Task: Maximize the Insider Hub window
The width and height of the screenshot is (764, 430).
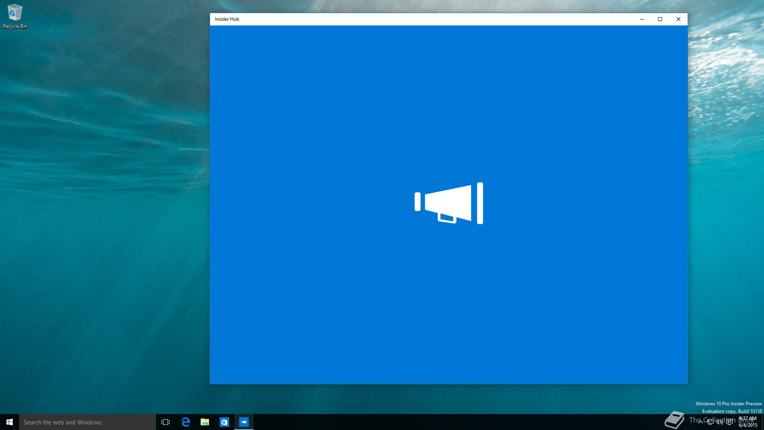Action: pyautogui.click(x=660, y=19)
